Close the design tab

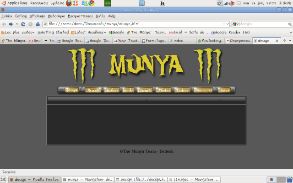277,41
